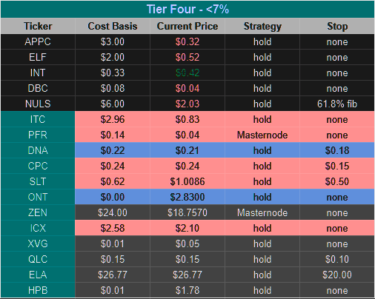Click the Tier Four title header

pos(187,10)
